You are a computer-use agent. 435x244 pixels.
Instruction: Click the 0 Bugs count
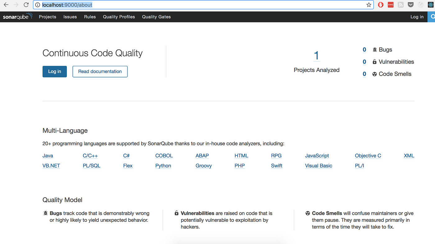pyautogui.click(x=364, y=50)
